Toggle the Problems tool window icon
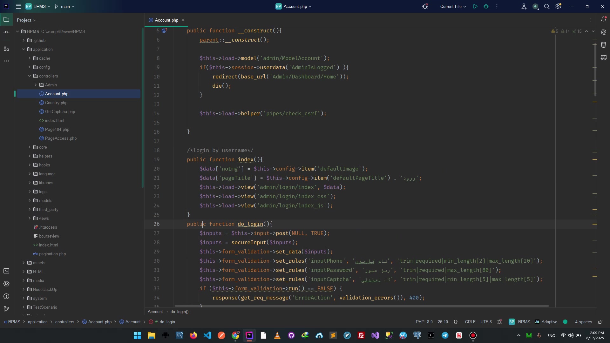 click(x=6, y=296)
